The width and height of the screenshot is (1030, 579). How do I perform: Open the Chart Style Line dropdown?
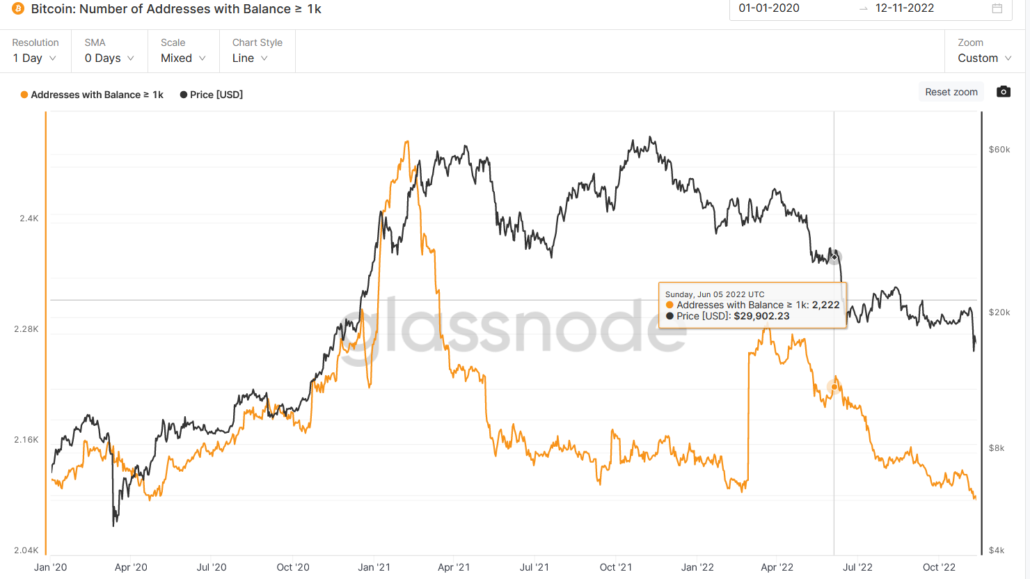coord(257,51)
